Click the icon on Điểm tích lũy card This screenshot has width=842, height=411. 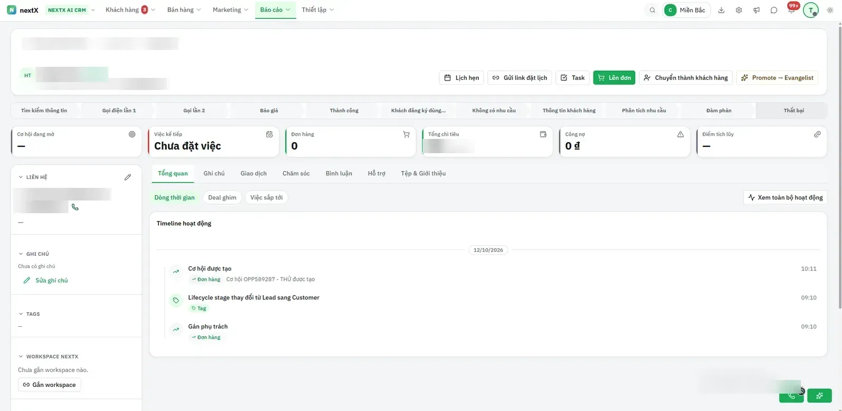(817, 134)
